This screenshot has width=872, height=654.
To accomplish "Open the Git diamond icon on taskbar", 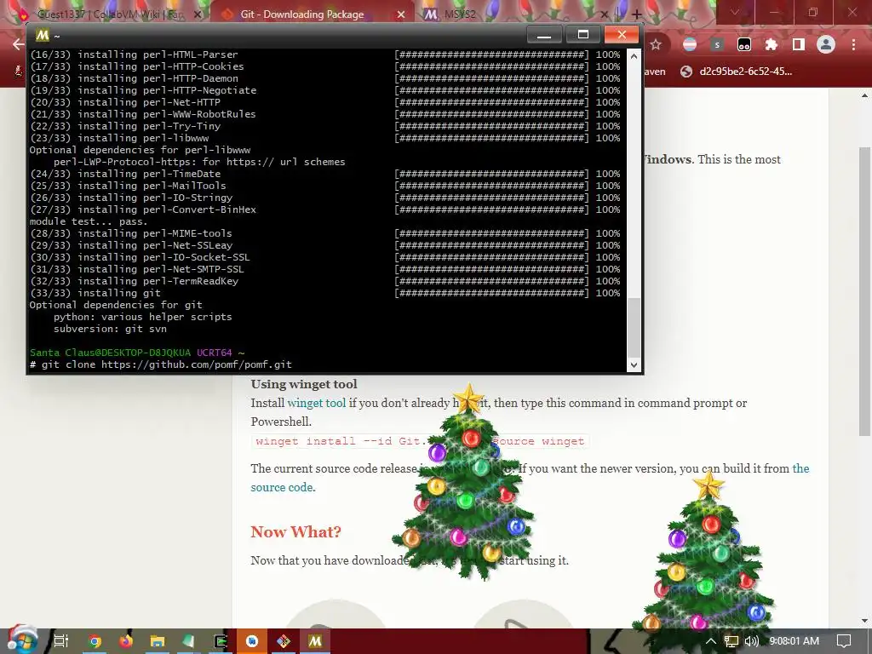I will point(284,641).
